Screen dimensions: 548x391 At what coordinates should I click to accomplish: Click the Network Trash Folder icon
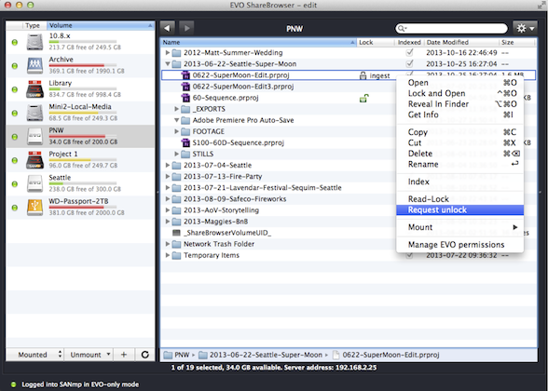click(x=176, y=244)
